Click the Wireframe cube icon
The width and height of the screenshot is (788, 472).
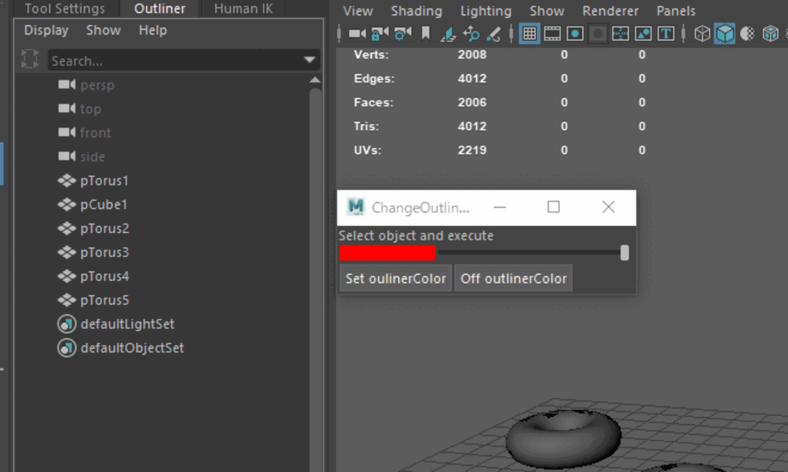coord(702,34)
